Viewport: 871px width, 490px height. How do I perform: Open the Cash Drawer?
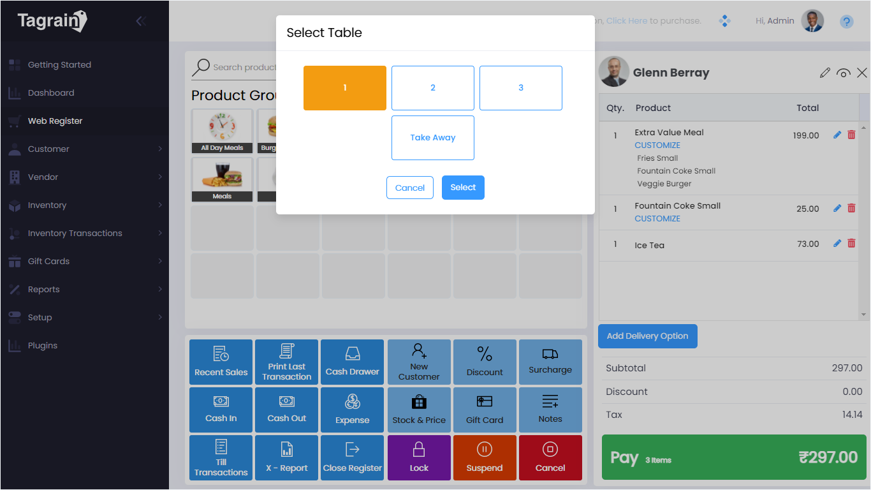coord(352,362)
